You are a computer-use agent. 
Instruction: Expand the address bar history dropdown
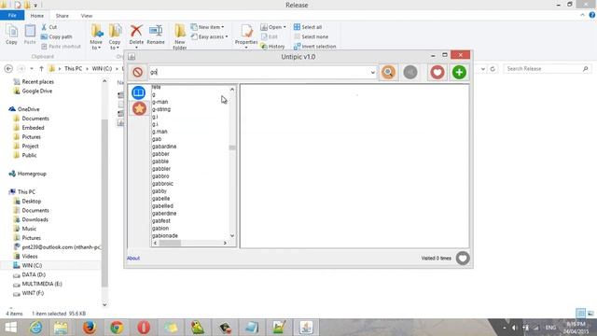click(483, 68)
